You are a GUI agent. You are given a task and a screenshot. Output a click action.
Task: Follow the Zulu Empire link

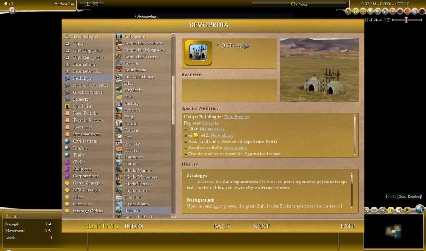pos(237,117)
